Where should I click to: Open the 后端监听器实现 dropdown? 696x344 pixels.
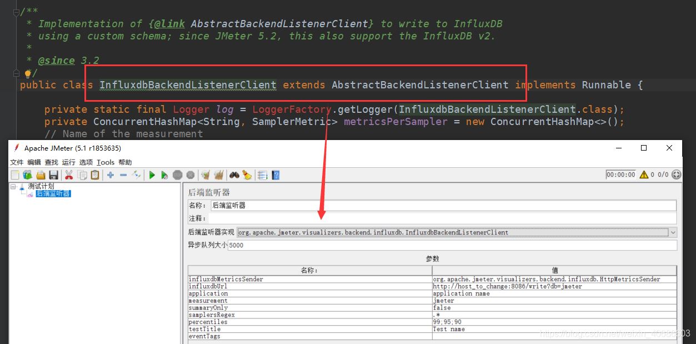(x=673, y=232)
